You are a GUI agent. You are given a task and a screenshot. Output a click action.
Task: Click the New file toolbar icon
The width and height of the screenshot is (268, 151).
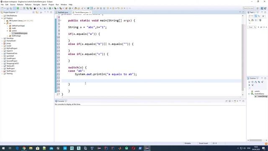[3, 8]
